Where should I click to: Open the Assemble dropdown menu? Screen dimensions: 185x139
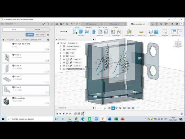tap(116, 36)
